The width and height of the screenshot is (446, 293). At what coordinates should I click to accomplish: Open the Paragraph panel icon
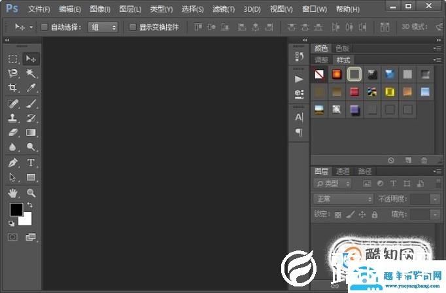click(x=299, y=132)
